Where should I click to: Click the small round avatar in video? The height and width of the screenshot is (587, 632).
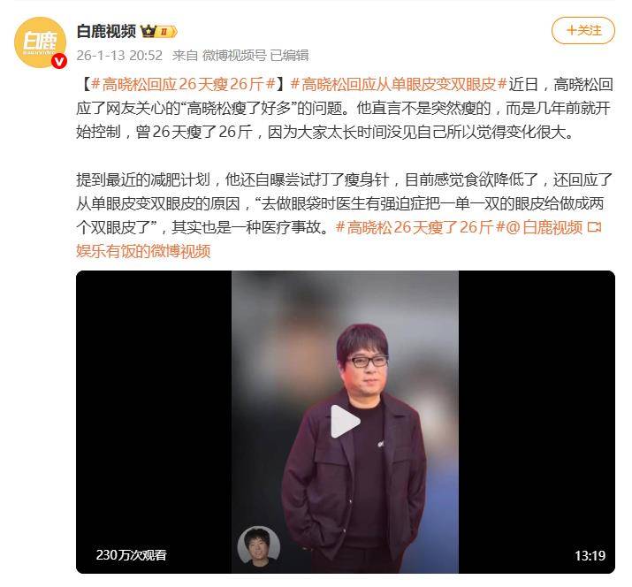[x=258, y=545]
